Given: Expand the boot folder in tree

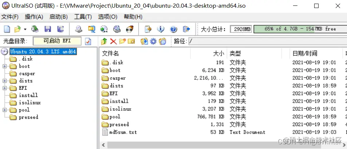Looking at the screenshot, I should pyautogui.click(x=5, y=66).
